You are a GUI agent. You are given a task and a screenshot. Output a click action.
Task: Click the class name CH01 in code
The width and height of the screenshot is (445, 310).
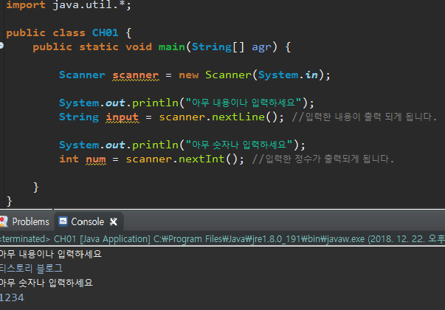point(105,32)
